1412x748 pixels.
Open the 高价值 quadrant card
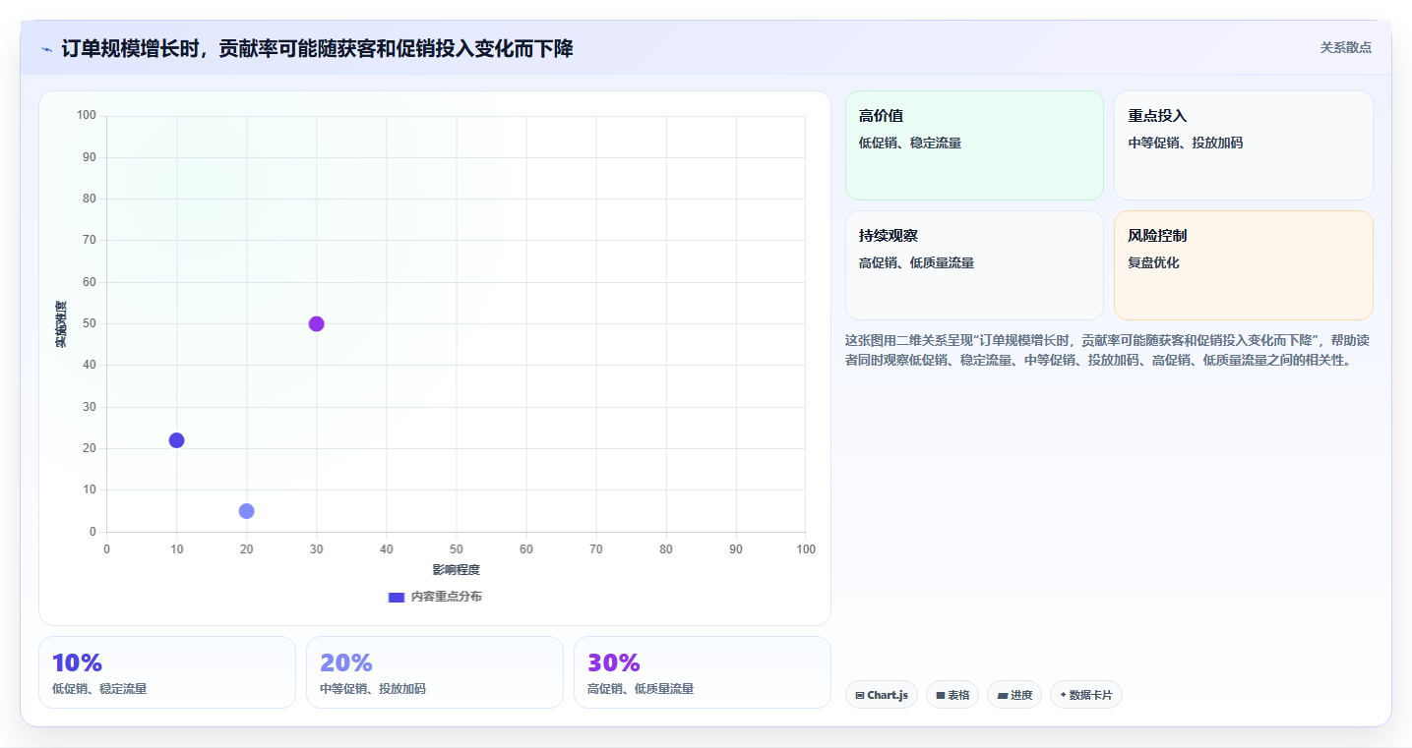pos(974,145)
